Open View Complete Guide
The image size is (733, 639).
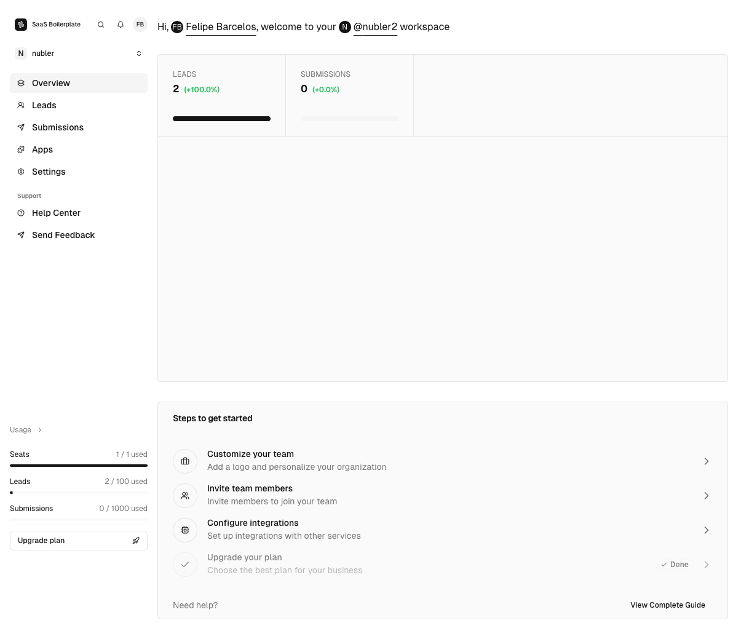click(x=668, y=605)
